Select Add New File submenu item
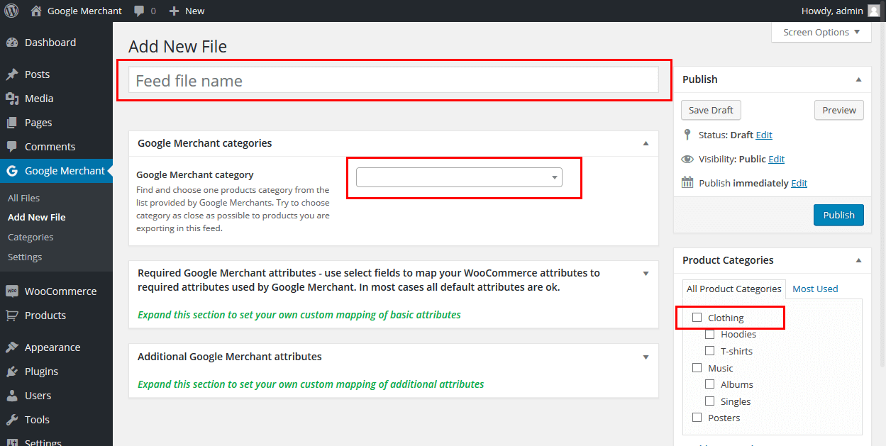Screen dimensions: 886x446 click(37, 217)
